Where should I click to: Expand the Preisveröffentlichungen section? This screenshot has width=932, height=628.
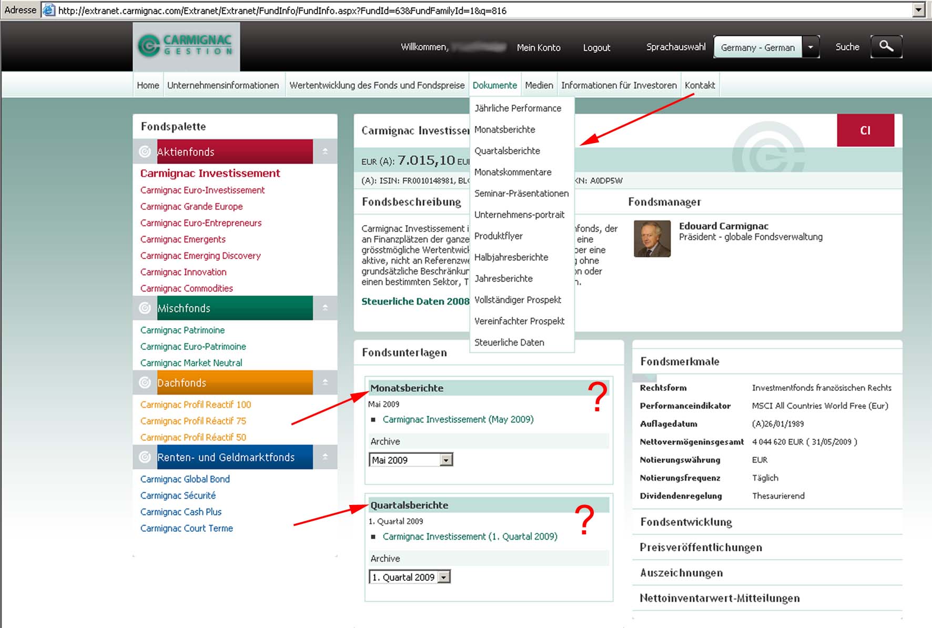click(701, 548)
